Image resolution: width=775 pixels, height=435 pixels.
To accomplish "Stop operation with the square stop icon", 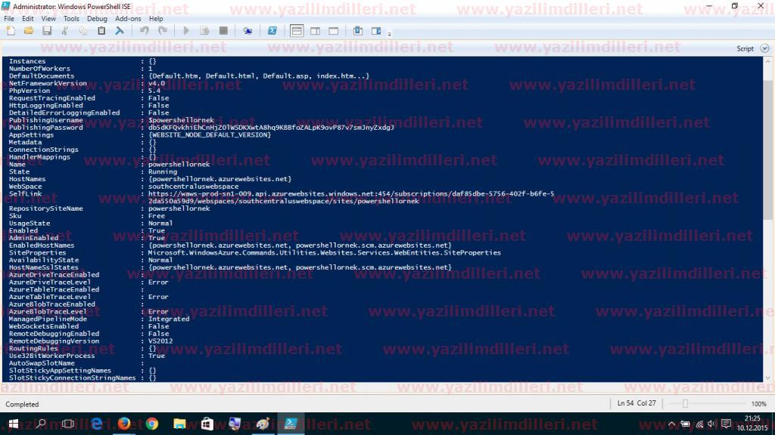I will click(x=223, y=31).
